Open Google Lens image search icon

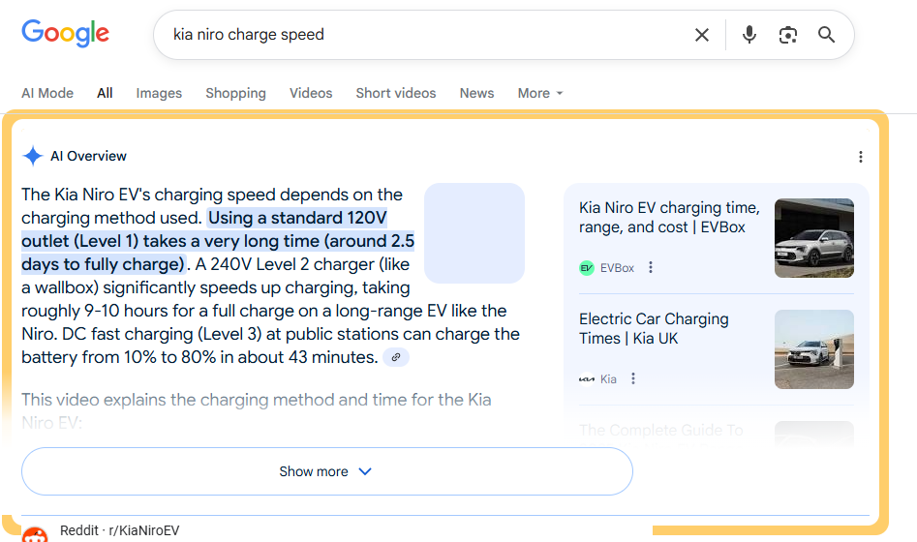(788, 35)
